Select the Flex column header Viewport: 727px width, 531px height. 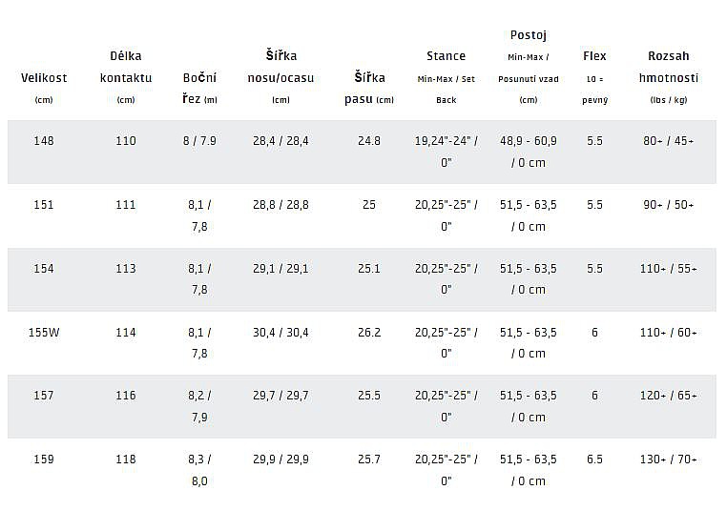[594, 56]
